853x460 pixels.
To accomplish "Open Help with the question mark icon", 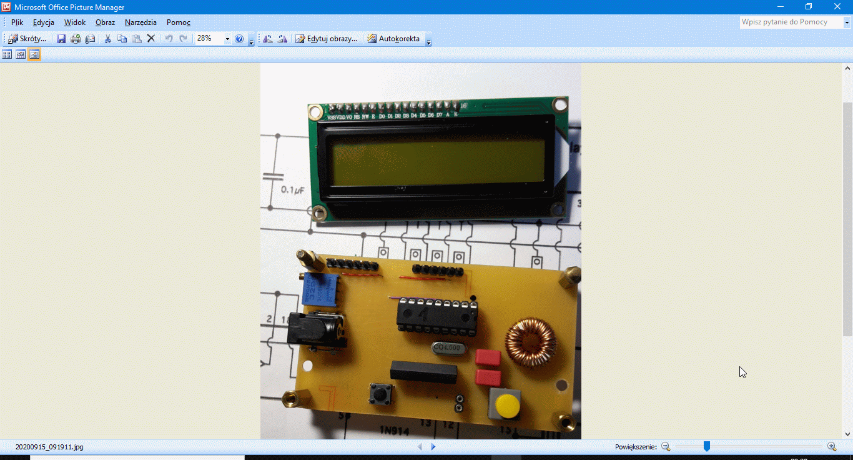I will click(x=239, y=39).
